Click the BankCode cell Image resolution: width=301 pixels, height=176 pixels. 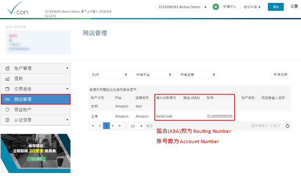164,116
